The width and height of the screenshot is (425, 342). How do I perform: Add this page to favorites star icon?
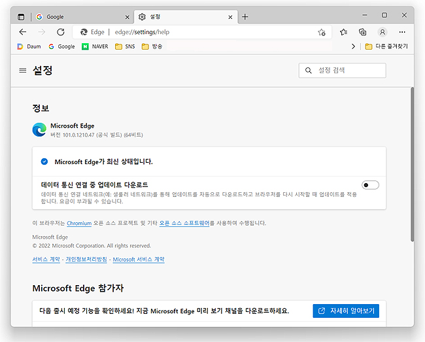coord(322,32)
